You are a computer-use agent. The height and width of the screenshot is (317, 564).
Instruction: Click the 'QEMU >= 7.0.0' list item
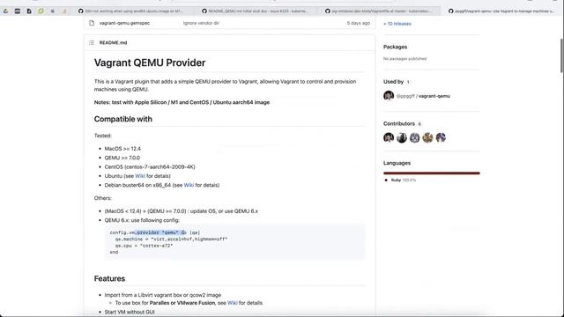coord(122,158)
